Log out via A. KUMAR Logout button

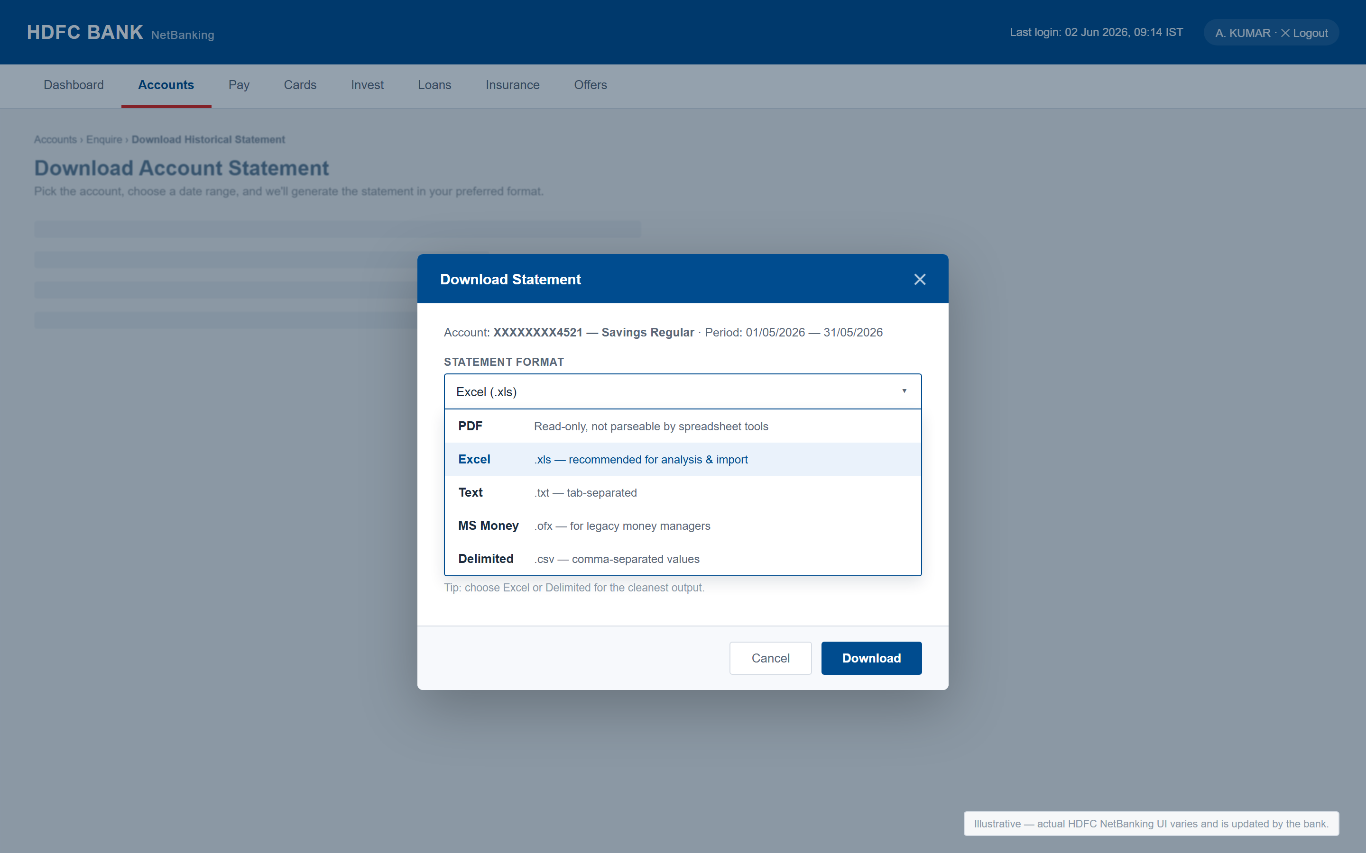point(1271,33)
